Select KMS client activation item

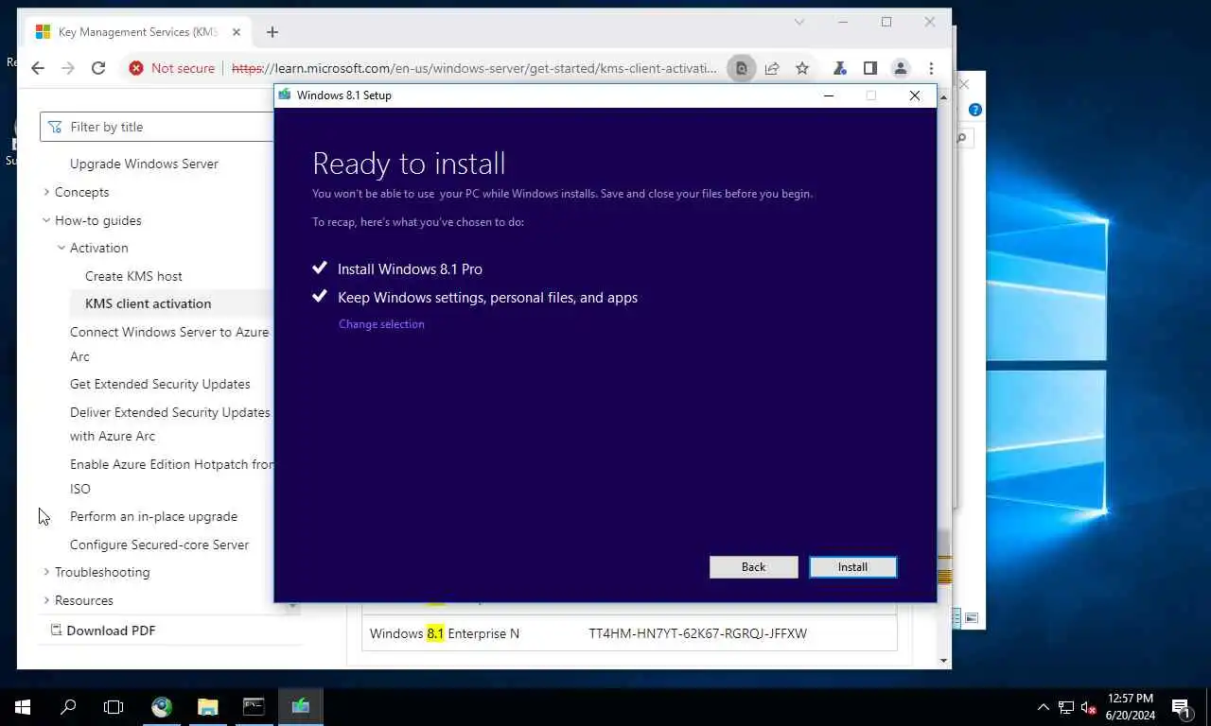click(x=148, y=303)
